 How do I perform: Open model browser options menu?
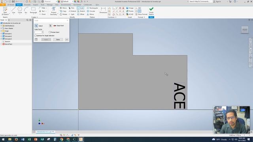click(30, 20)
